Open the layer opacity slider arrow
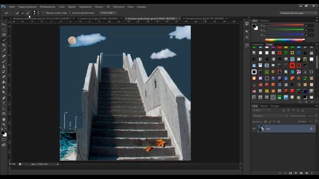This screenshot has width=319, height=179. pyautogui.click(x=316, y=116)
